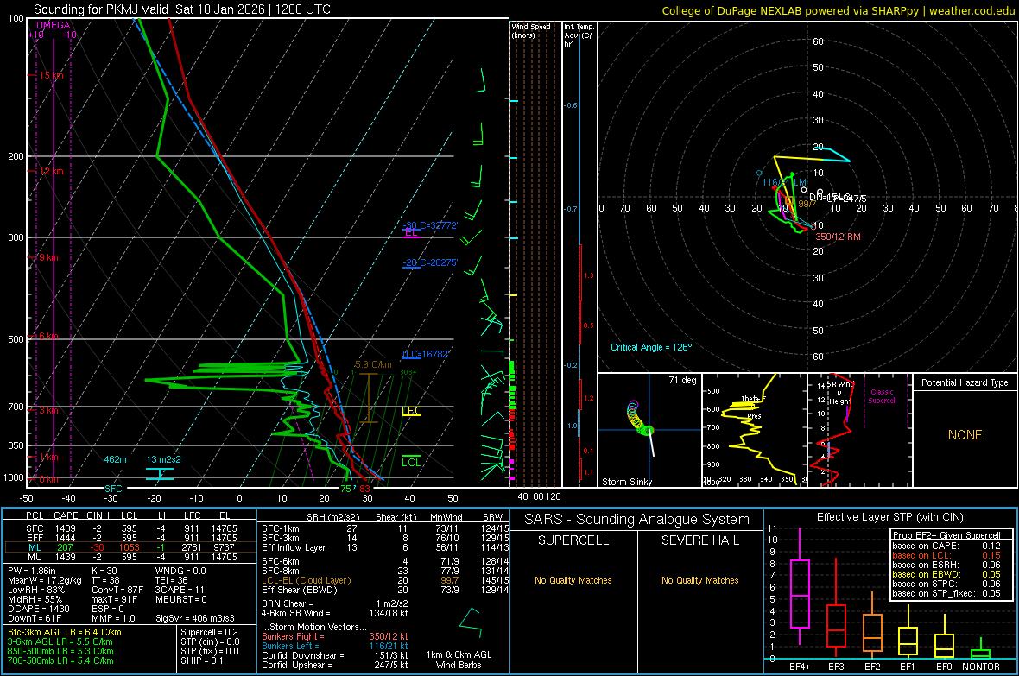Select the 'Eff Shear (EBWD)' row

pos(385,590)
